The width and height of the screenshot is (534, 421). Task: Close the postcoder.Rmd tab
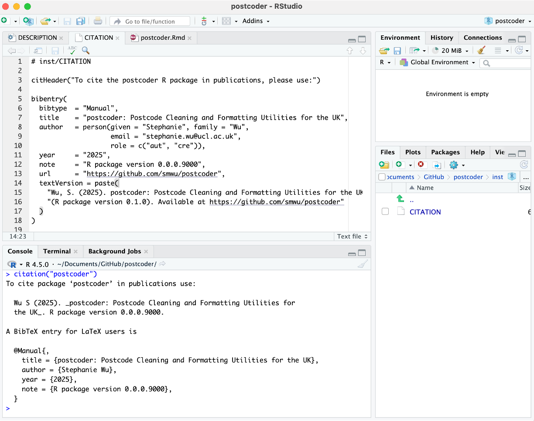(x=189, y=38)
